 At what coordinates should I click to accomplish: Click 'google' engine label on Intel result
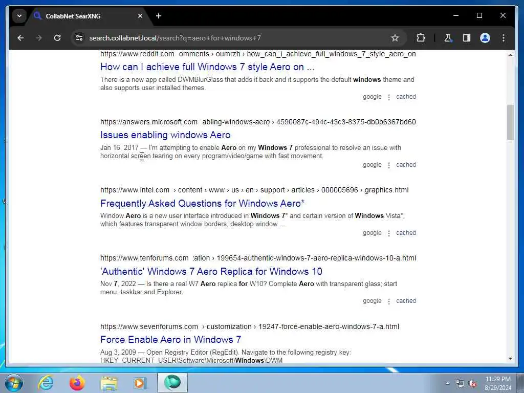372,233
